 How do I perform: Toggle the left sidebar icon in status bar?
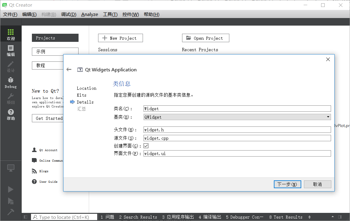[26, 217]
